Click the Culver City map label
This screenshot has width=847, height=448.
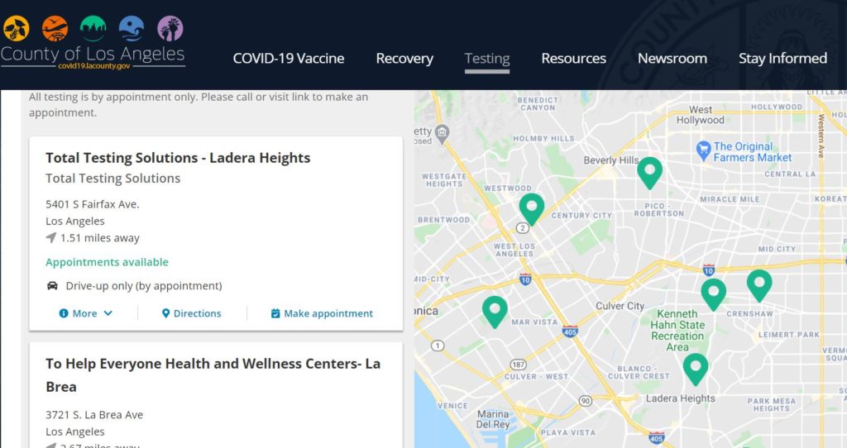(x=620, y=306)
